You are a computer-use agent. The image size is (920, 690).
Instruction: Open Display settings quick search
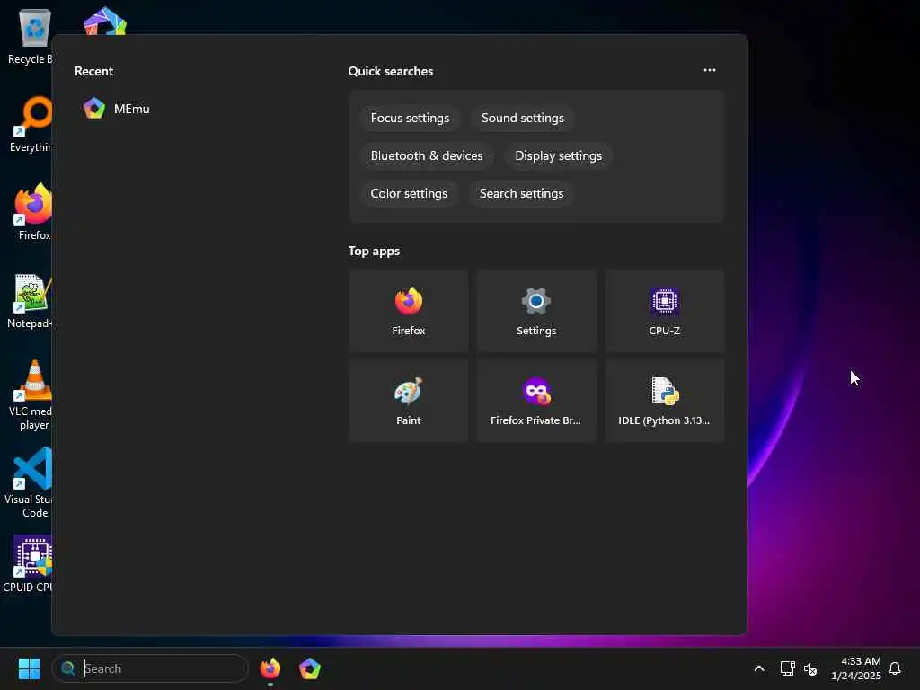558,155
